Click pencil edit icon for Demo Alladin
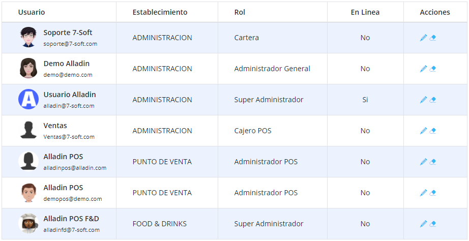The image size is (469, 241). [x=423, y=69]
